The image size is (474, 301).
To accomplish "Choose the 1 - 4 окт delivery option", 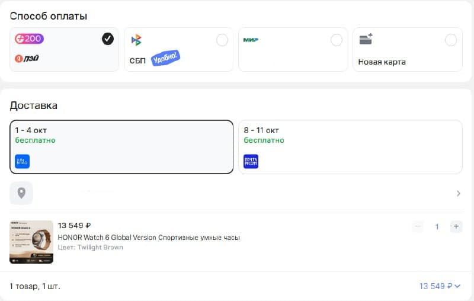I will tap(121, 147).
